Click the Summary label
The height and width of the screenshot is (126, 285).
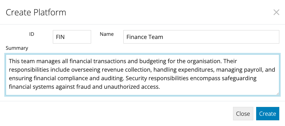point(17,48)
